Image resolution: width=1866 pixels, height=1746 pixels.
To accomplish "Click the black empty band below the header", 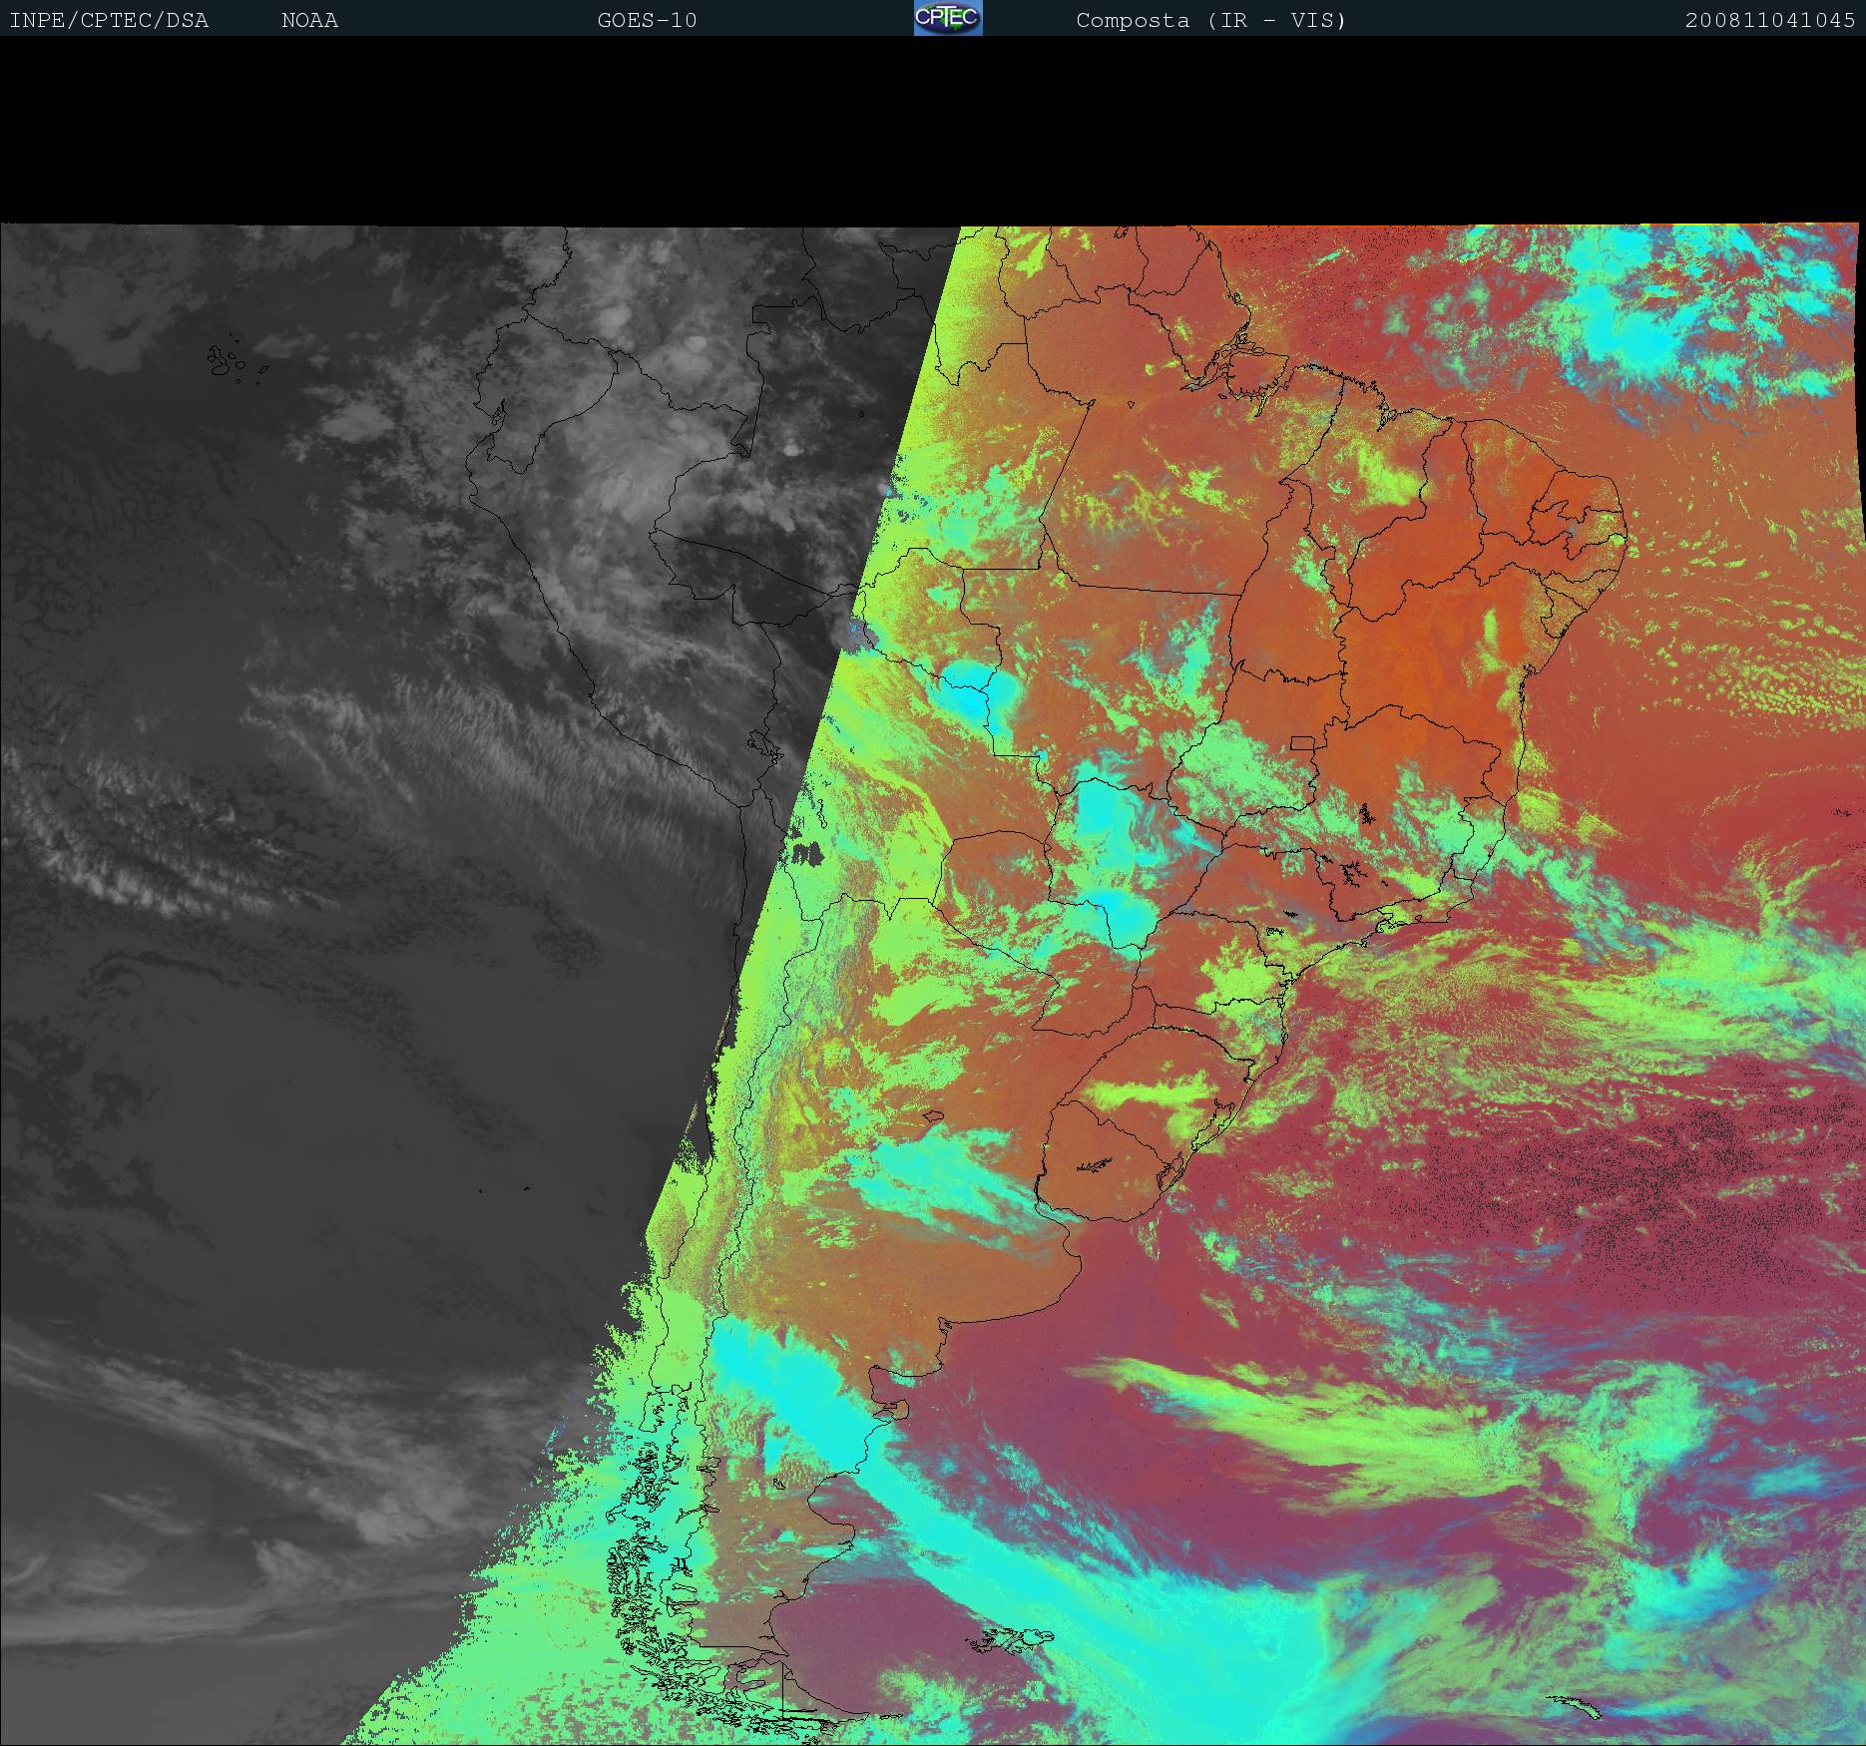I will click(933, 130).
